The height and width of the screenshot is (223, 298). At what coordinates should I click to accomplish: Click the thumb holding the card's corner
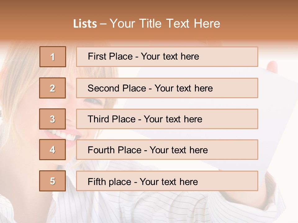[x=272, y=67]
